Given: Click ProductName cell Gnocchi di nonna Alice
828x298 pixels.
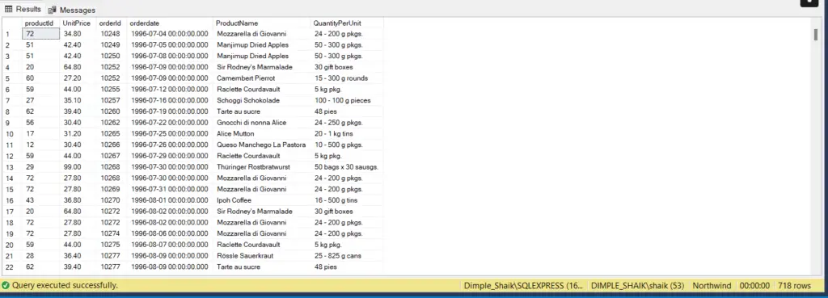Looking at the screenshot, I should [x=261, y=123].
